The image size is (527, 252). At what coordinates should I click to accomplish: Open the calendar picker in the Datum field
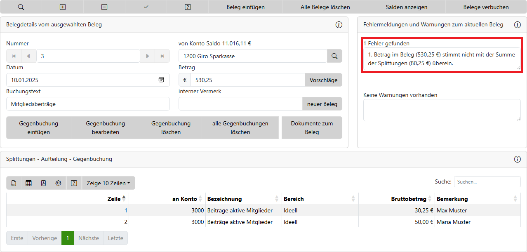click(161, 80)
